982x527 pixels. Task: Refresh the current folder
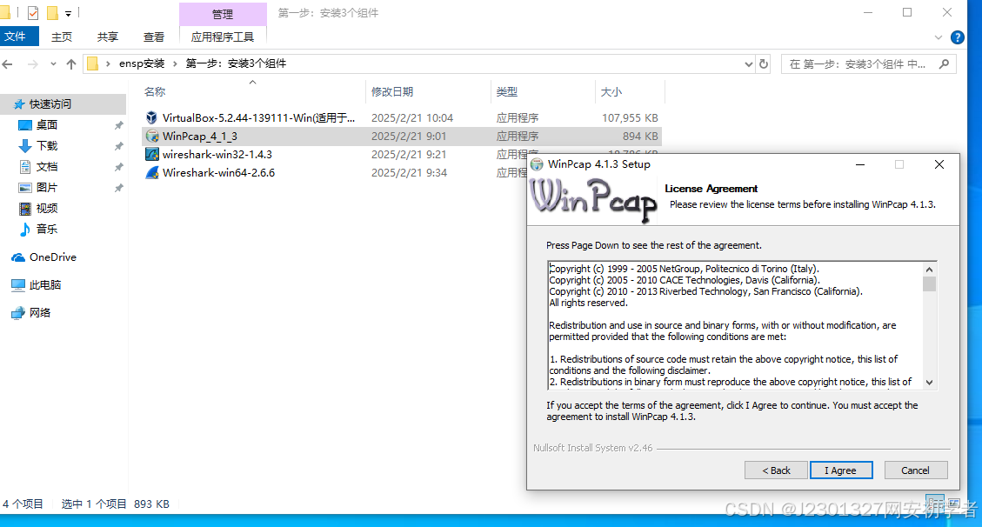point(764,63)
